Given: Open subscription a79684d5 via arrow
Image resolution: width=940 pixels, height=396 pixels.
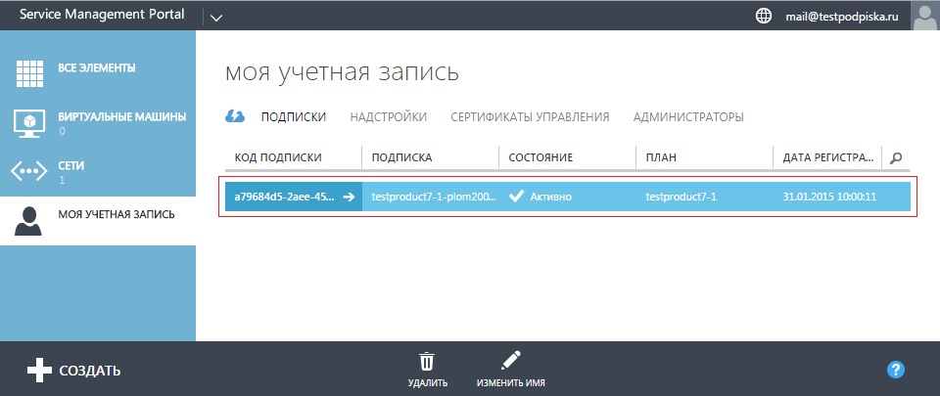Looking at the screenshot, I should (348, 197).
